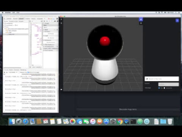
Task: Click the step out debugger button
Action: [x=52, y=21]
